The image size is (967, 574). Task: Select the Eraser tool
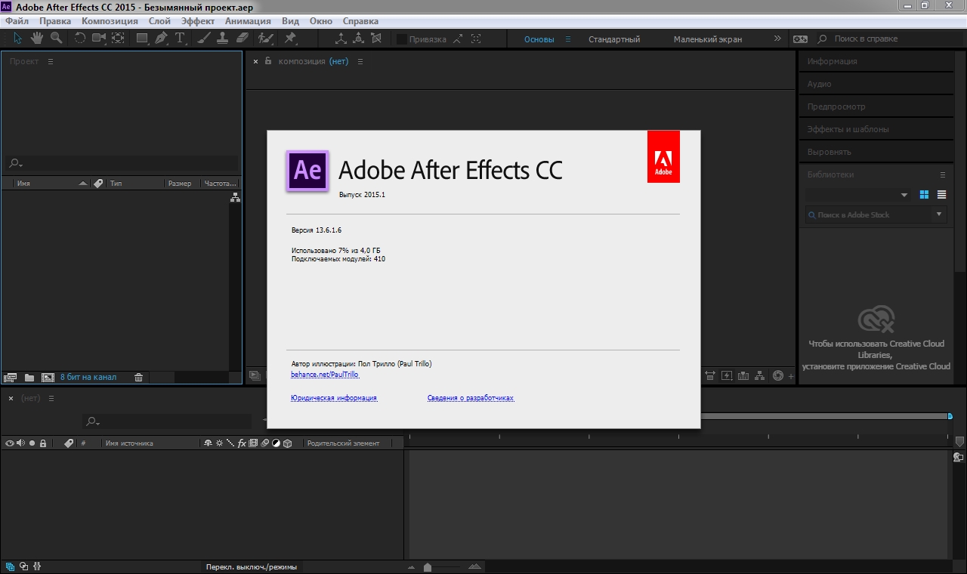click(x=242, y=39)
